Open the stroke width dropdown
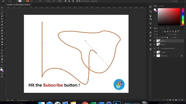Image resolution: width=186 pixels, height=104 pixels. (37, 1)
